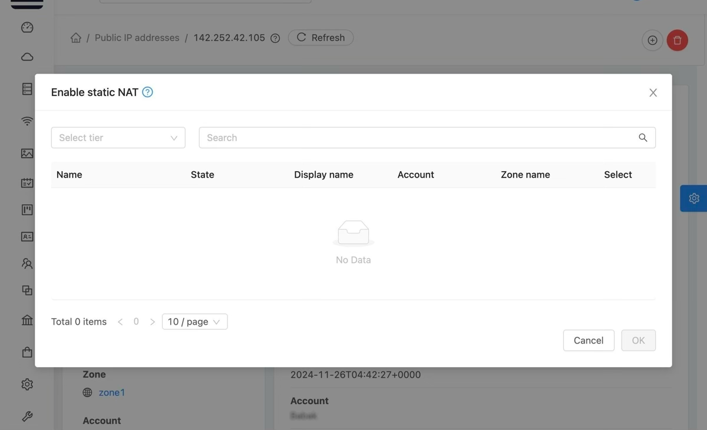Click the search magnifier icon

pos(643,138)
